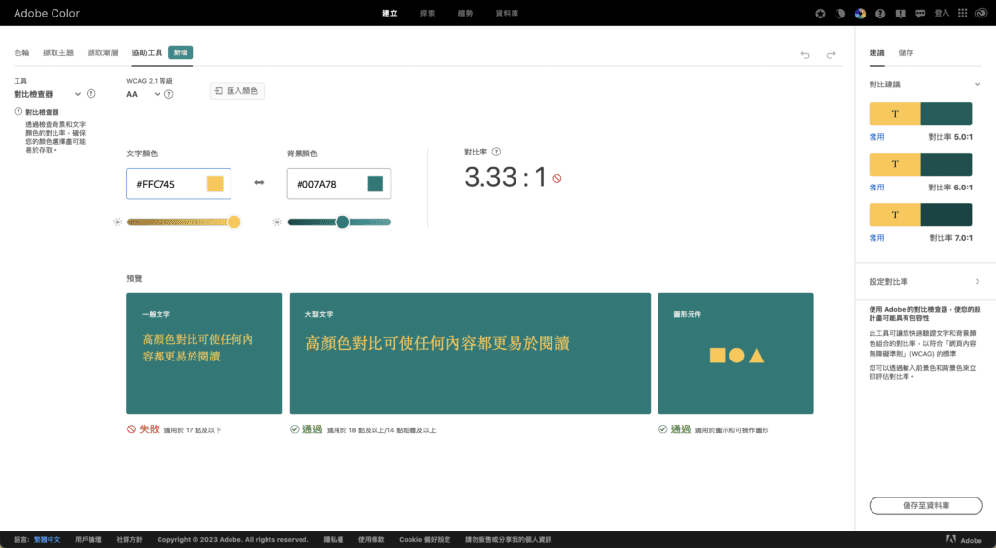Select the 儲存 side tab
The height and width of the screenshot is (548, 996).
(906, 52)
